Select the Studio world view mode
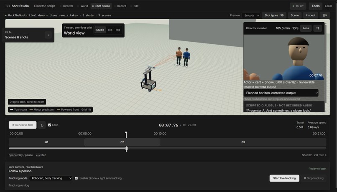Screen dimensions: 337x192 pyautogui.click(x=100, y=30)
